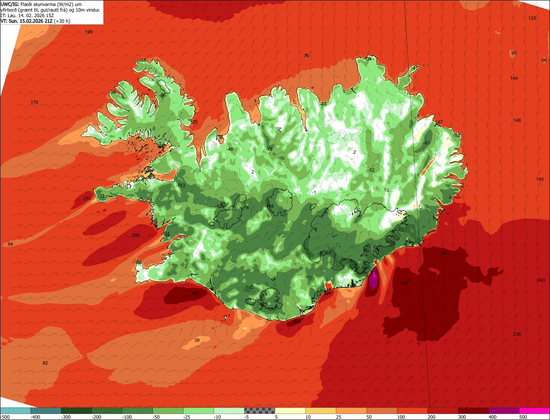Click the map value 199

(x=89, y=32)
